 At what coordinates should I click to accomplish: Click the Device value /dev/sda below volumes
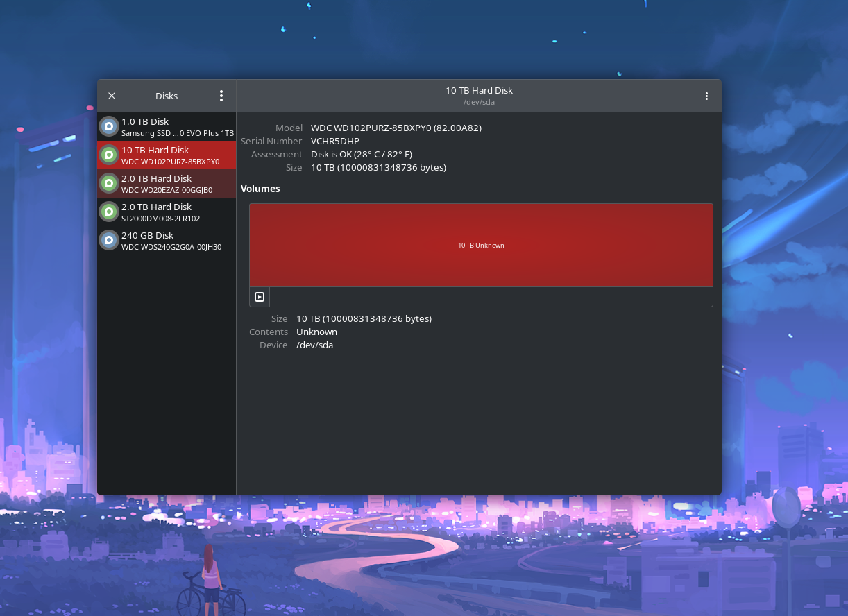click(314, 345)
